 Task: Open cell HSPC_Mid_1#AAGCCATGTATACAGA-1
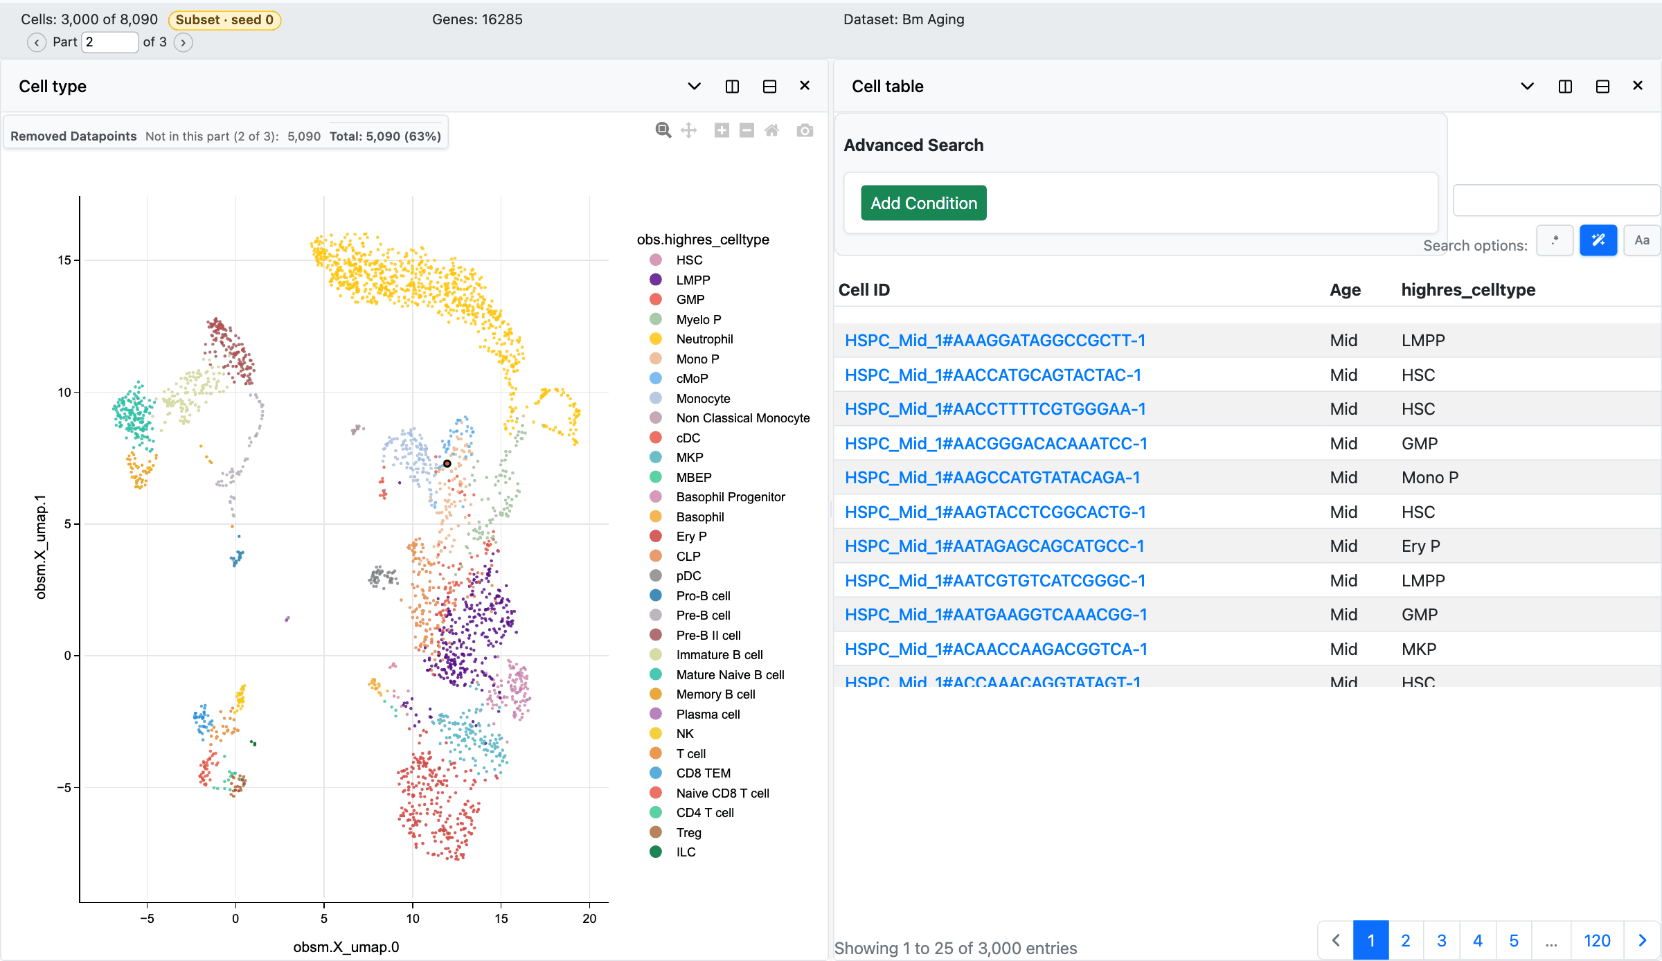[992, 478]
